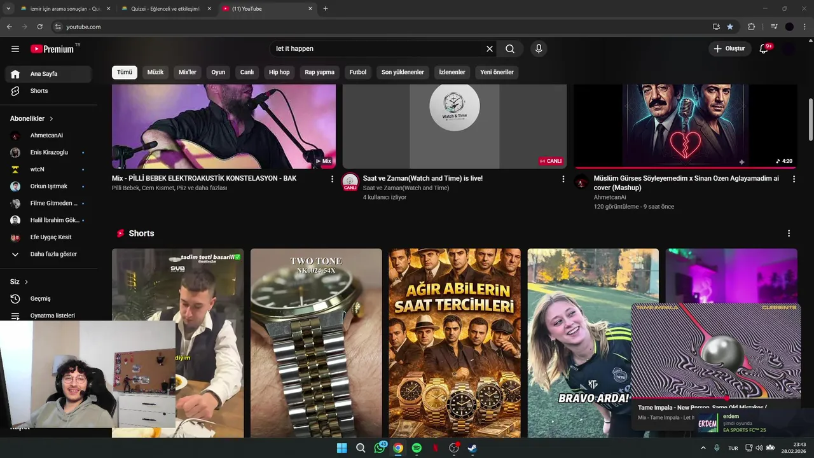Open Filme Gitmeden subscription channel

(49, 204)
